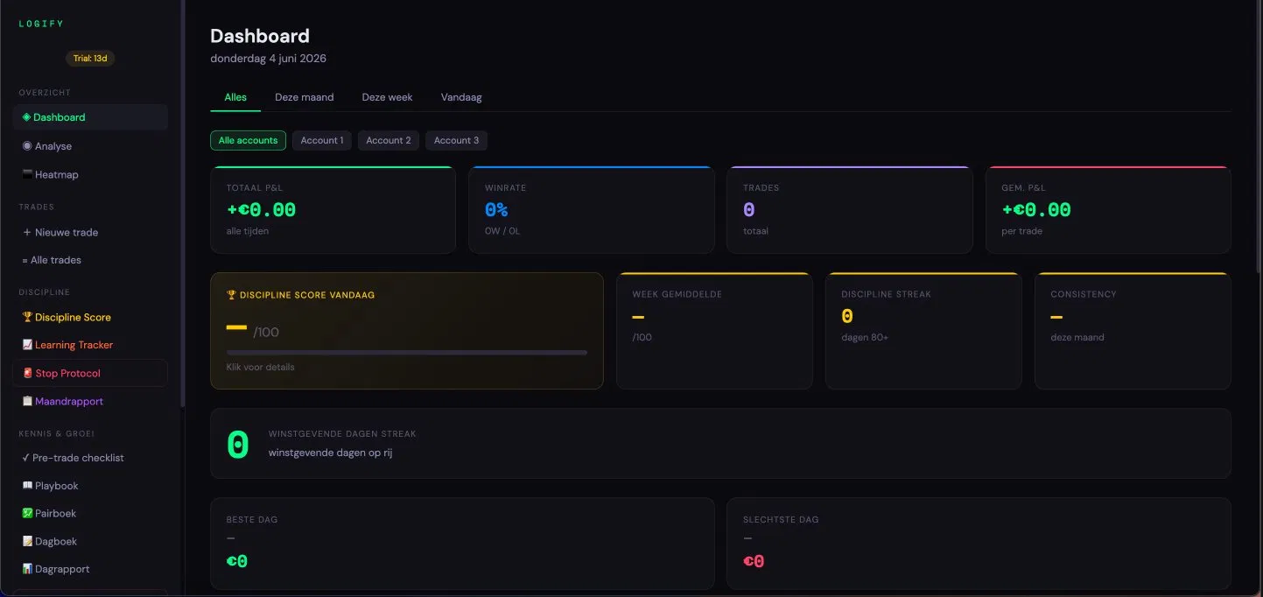
Task: Open the Dagrapport page
Action: point(90,569)
